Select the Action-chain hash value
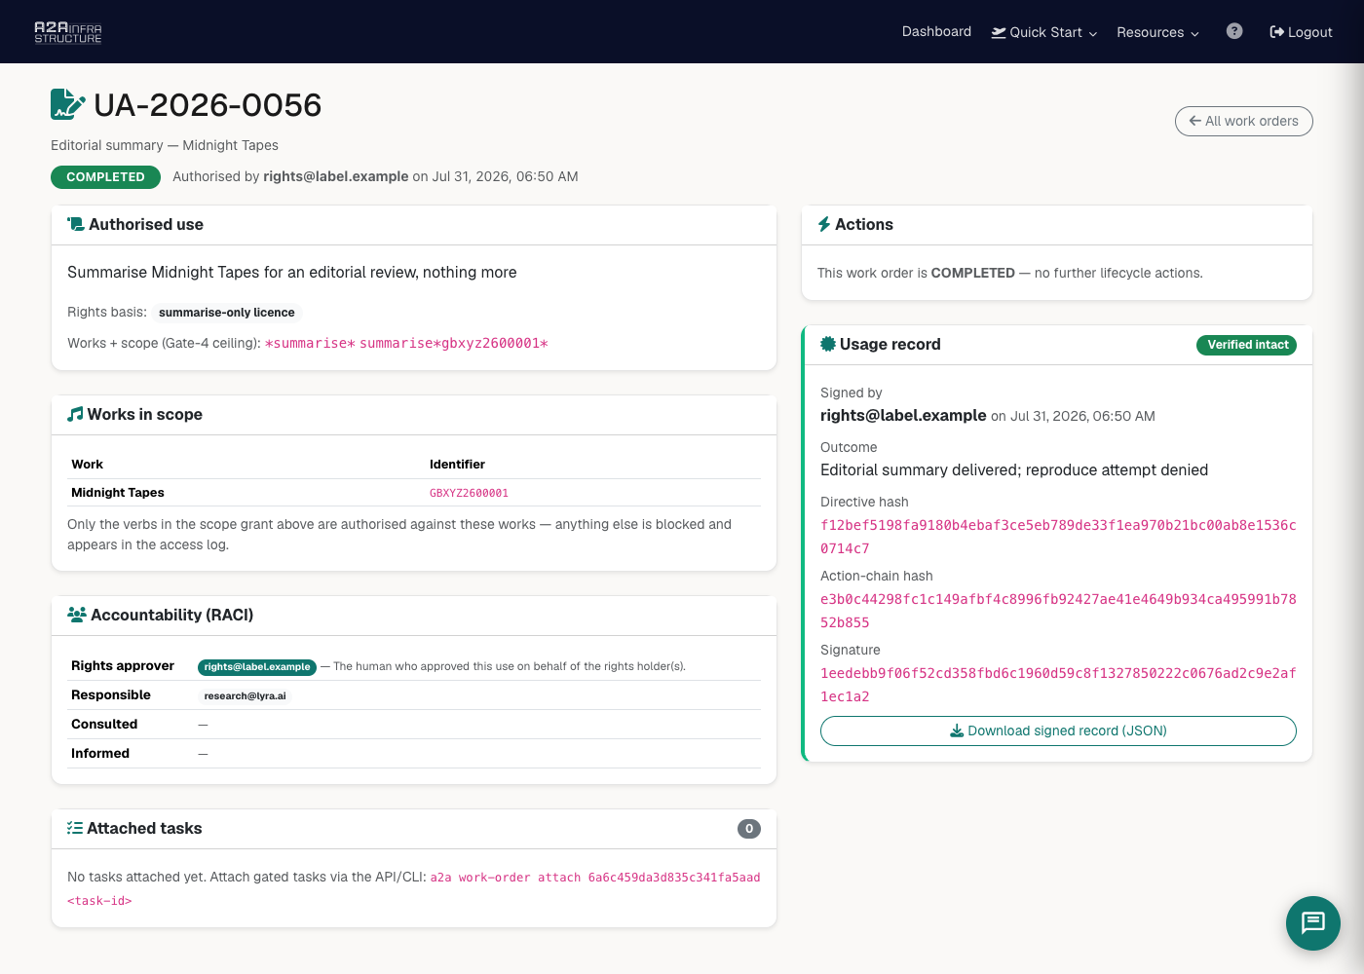 click(x=1058, y=611)
